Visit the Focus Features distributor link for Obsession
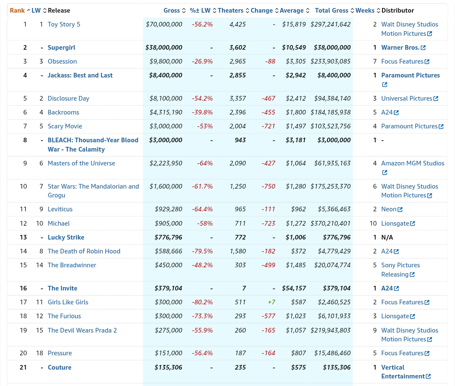 (402, 61)
